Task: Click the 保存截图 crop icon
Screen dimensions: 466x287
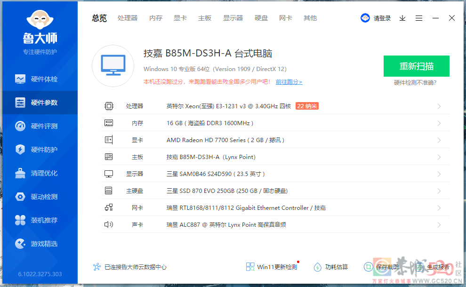Action: [368, 267]
